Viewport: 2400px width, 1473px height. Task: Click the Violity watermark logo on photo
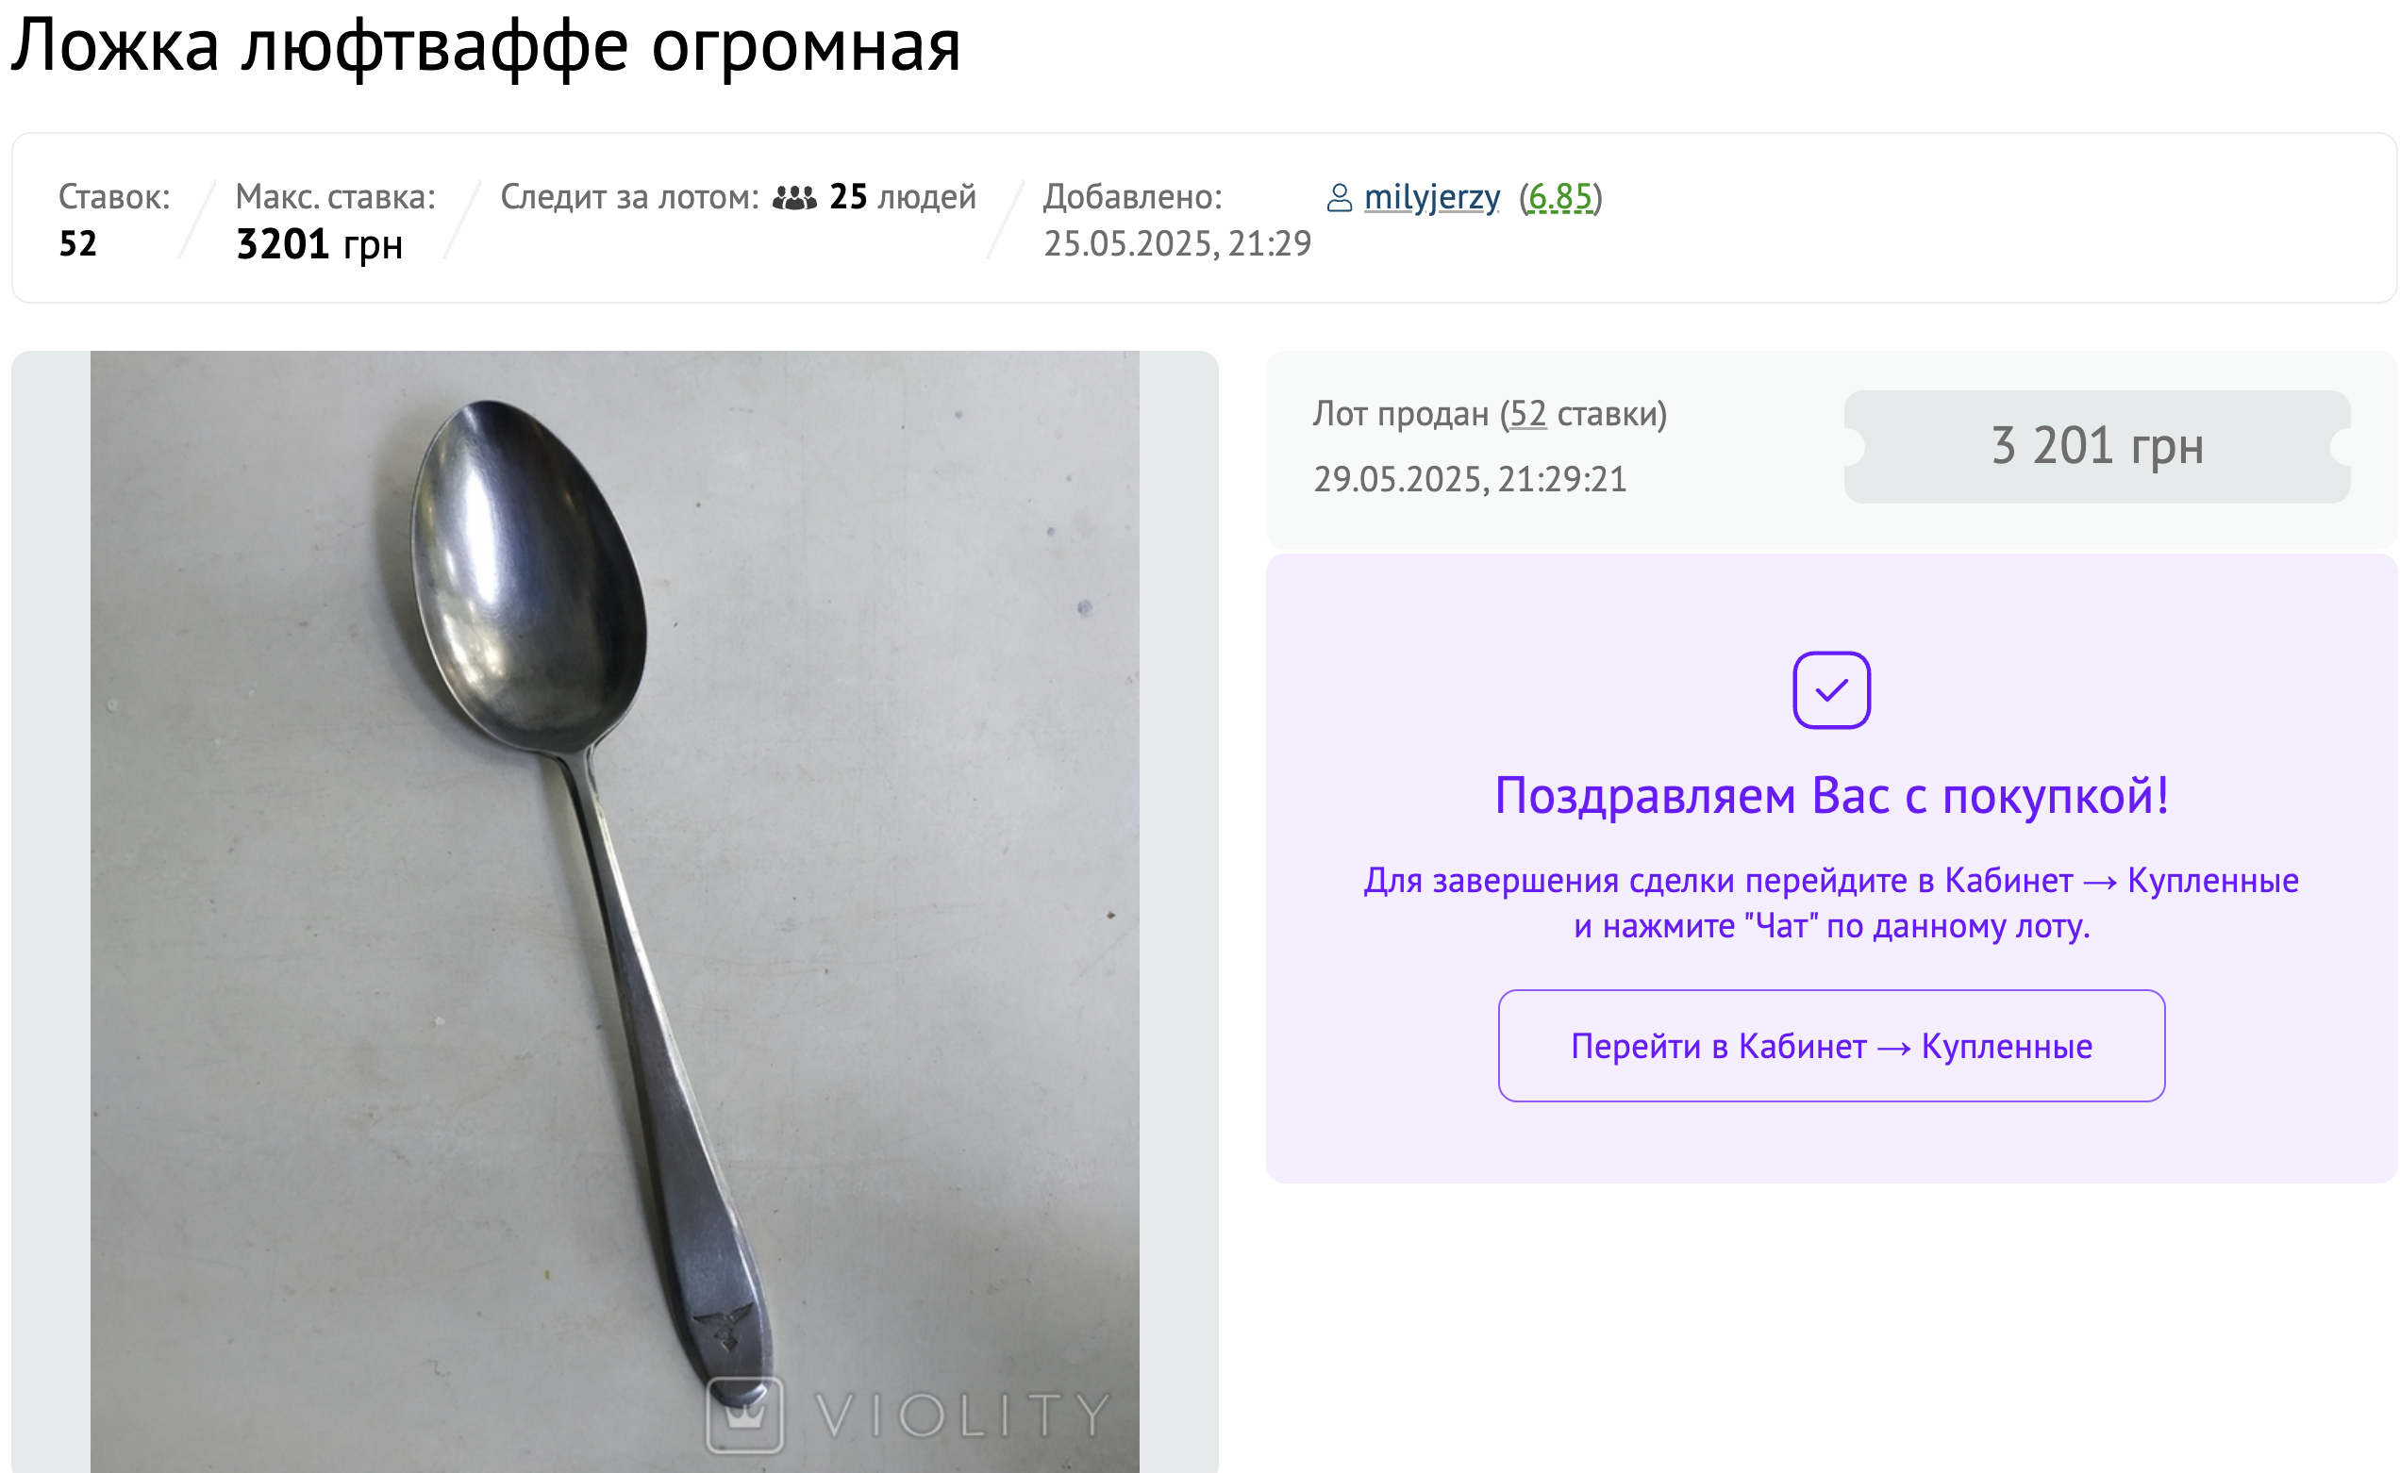pyautogui.click(x=908, y=1414)
